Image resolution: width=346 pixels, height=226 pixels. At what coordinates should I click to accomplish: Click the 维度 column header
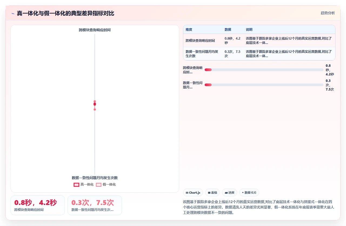pyautogui.click(x=189, y=30)
